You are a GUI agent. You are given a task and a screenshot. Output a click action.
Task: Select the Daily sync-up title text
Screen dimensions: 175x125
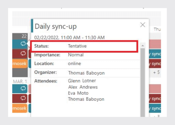(56, 26)
